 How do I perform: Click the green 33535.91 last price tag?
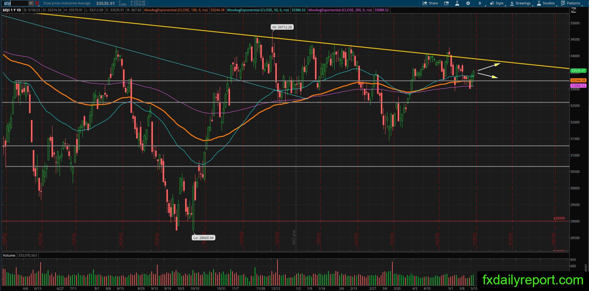[x=578, y=71]
